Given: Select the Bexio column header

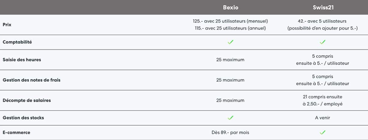Looking at the screenshot, I should point(230,8).
